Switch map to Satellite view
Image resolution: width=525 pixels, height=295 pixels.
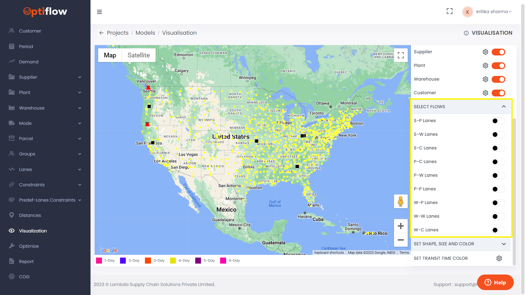[x=139, y=55]
